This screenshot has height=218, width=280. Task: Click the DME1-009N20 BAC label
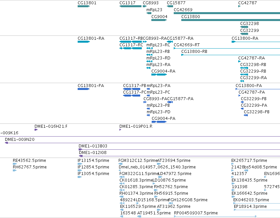pyautogui.click(x=20, y=140)
